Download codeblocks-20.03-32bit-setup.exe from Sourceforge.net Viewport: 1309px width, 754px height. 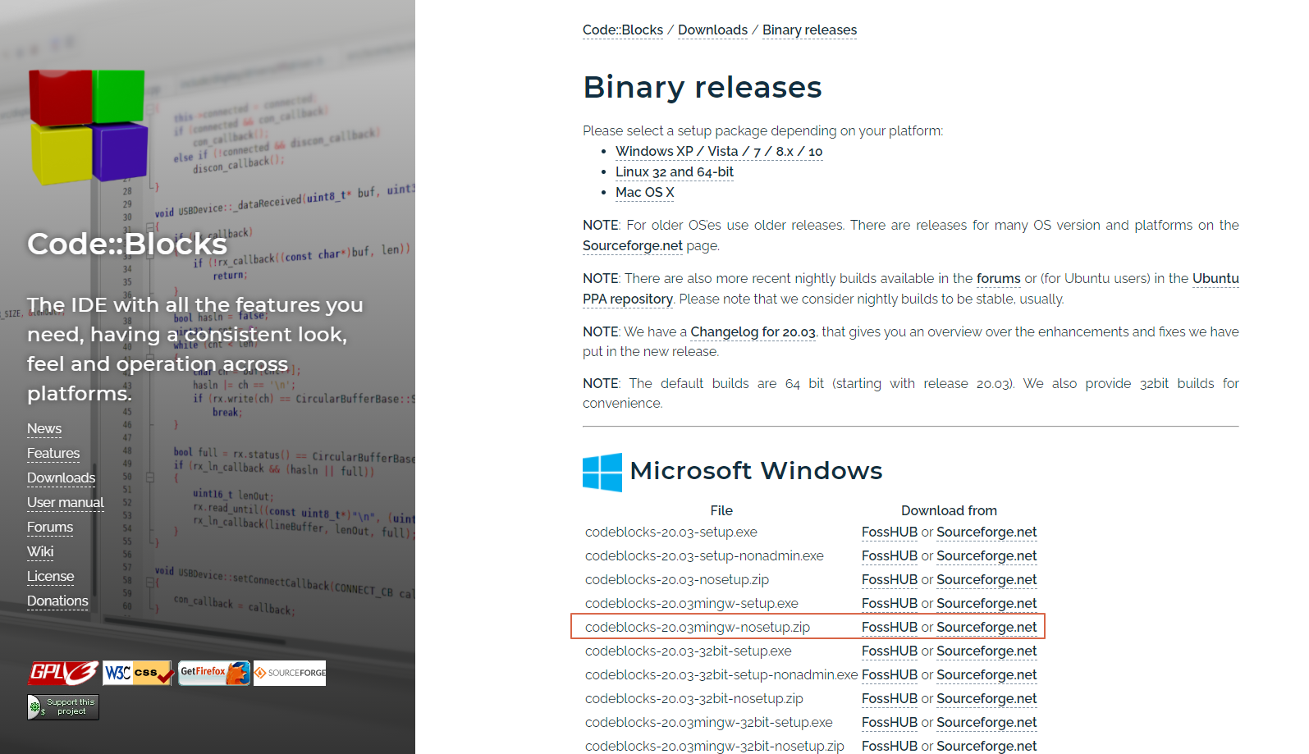coord(986,651)
